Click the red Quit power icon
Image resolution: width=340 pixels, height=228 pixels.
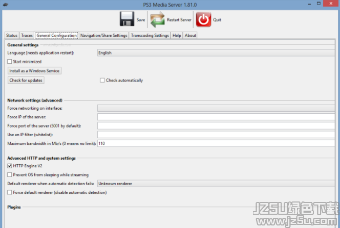coord(203,20)
